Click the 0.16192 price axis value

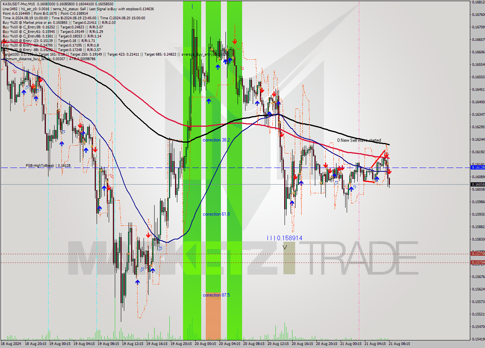pyautogui.click(x=478, y=152)
